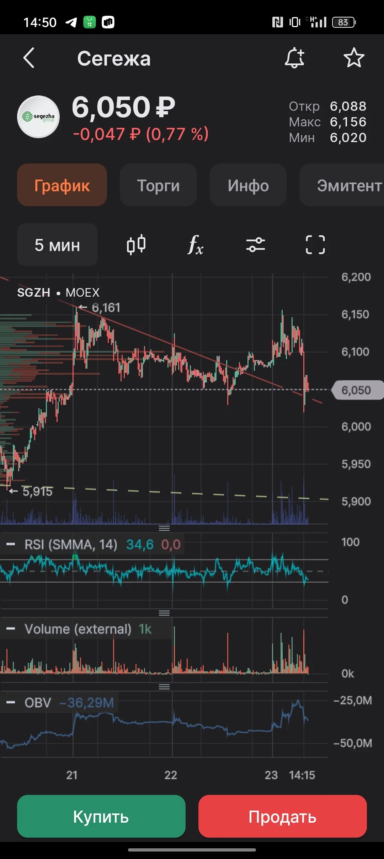Switch to the Торги tab

pyautogui.click(x=158, y=185)
